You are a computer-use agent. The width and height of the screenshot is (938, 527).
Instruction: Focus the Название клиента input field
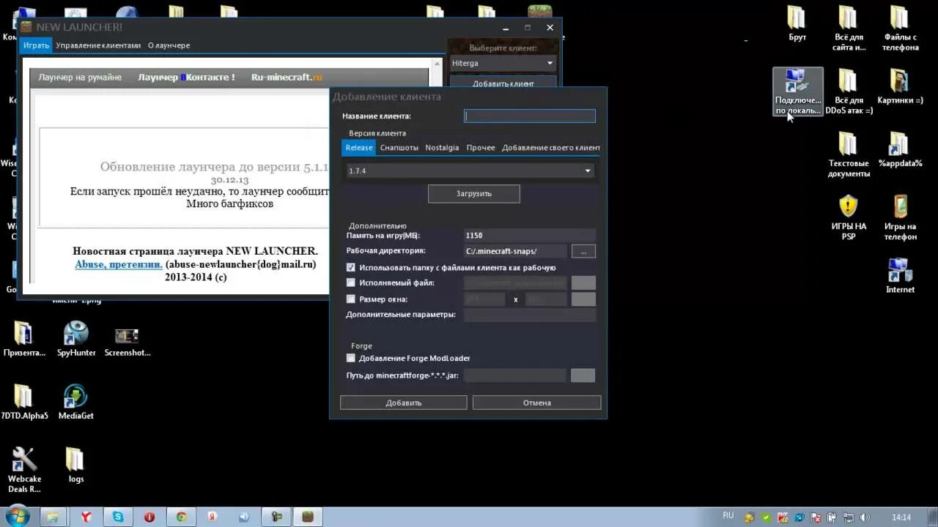pyautogui.click(x=530, y=116)
